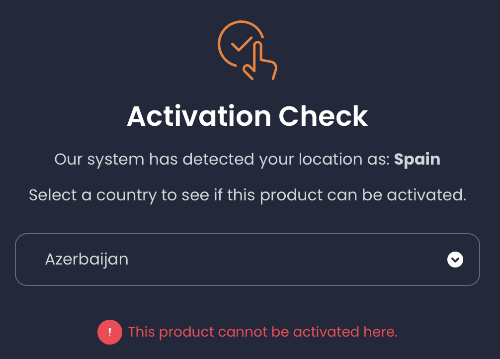The width and height of the screenshot is (500, 359).
Task: Click the red exclamation error icon
Action: tap(110, 332)
